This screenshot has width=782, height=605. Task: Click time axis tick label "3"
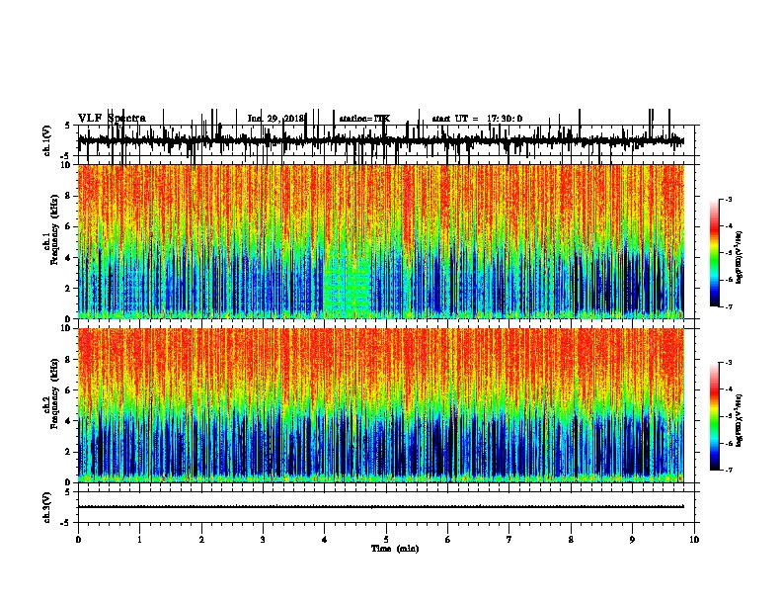[x=263, y=540]
